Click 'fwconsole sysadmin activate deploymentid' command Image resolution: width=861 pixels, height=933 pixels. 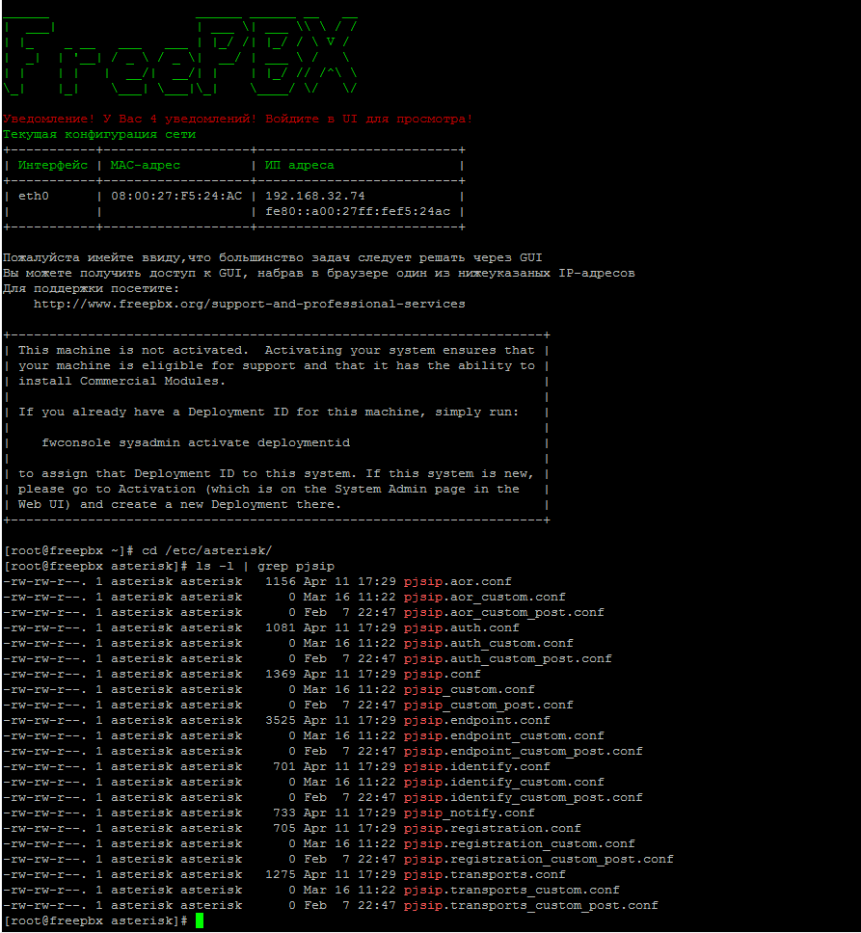tap(196, 443)
